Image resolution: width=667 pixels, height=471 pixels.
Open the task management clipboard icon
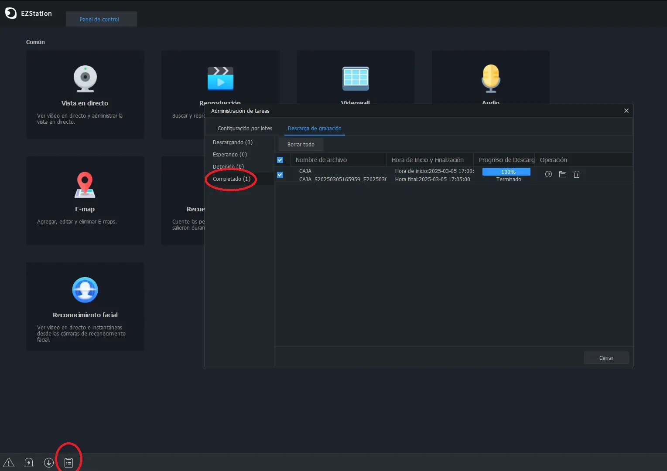[x=69, y=462]
